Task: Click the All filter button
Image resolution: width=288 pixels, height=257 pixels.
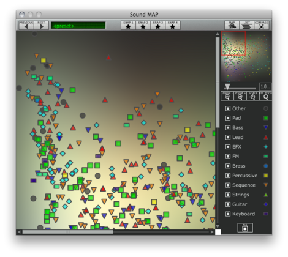Action: click(x=245, y=228)
